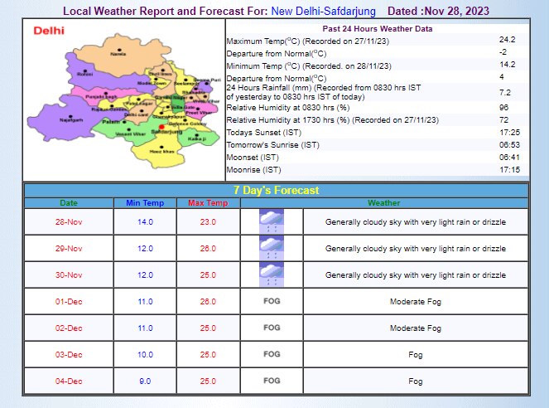The image size is (549, 408).
Task: Click the FOG icon for 02-Dec
Action: 271,328
